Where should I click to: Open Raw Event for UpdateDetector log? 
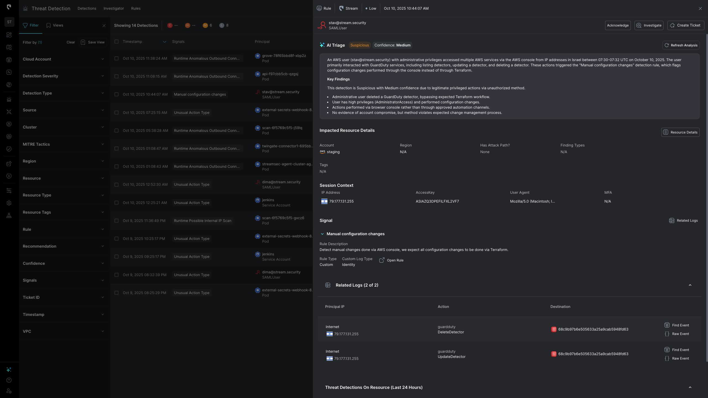click(x=676, y=358)
